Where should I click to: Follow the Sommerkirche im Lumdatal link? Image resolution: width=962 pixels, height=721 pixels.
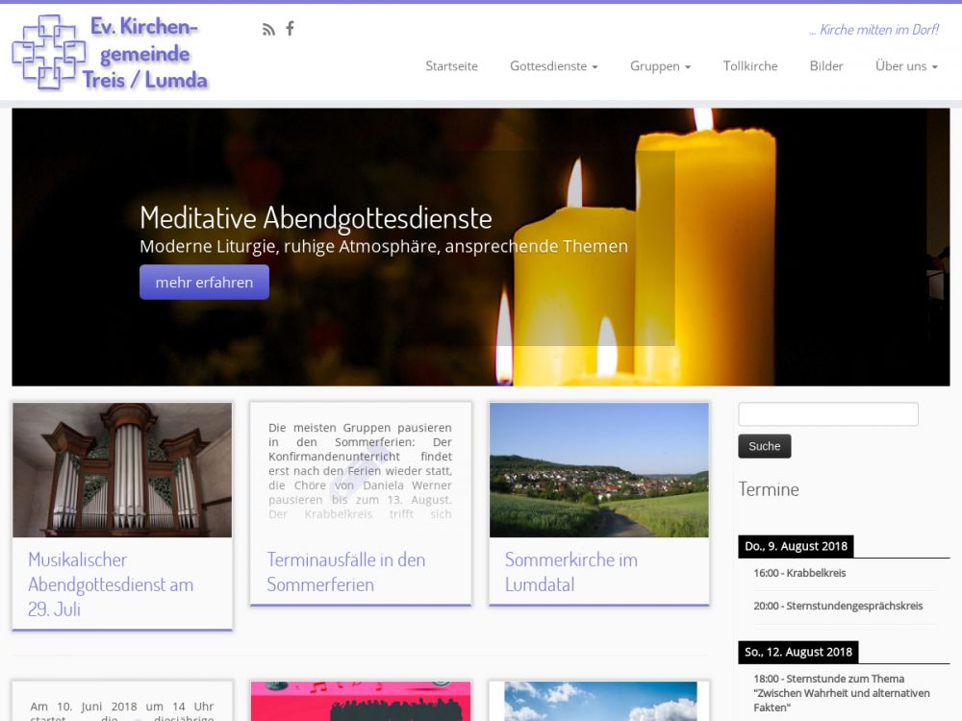point(570,572)
